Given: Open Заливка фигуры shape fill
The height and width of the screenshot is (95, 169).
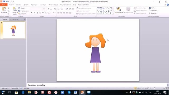Looking at the screenshot, I should (x=140, y=8).
